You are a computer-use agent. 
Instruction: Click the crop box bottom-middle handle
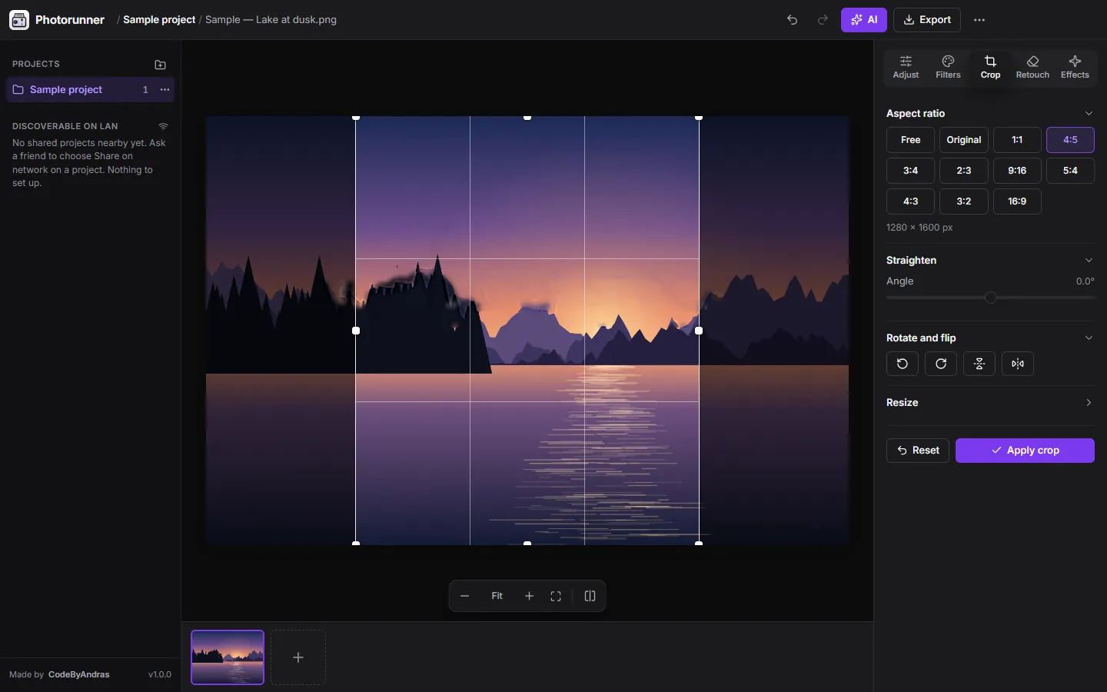point(527,544)
